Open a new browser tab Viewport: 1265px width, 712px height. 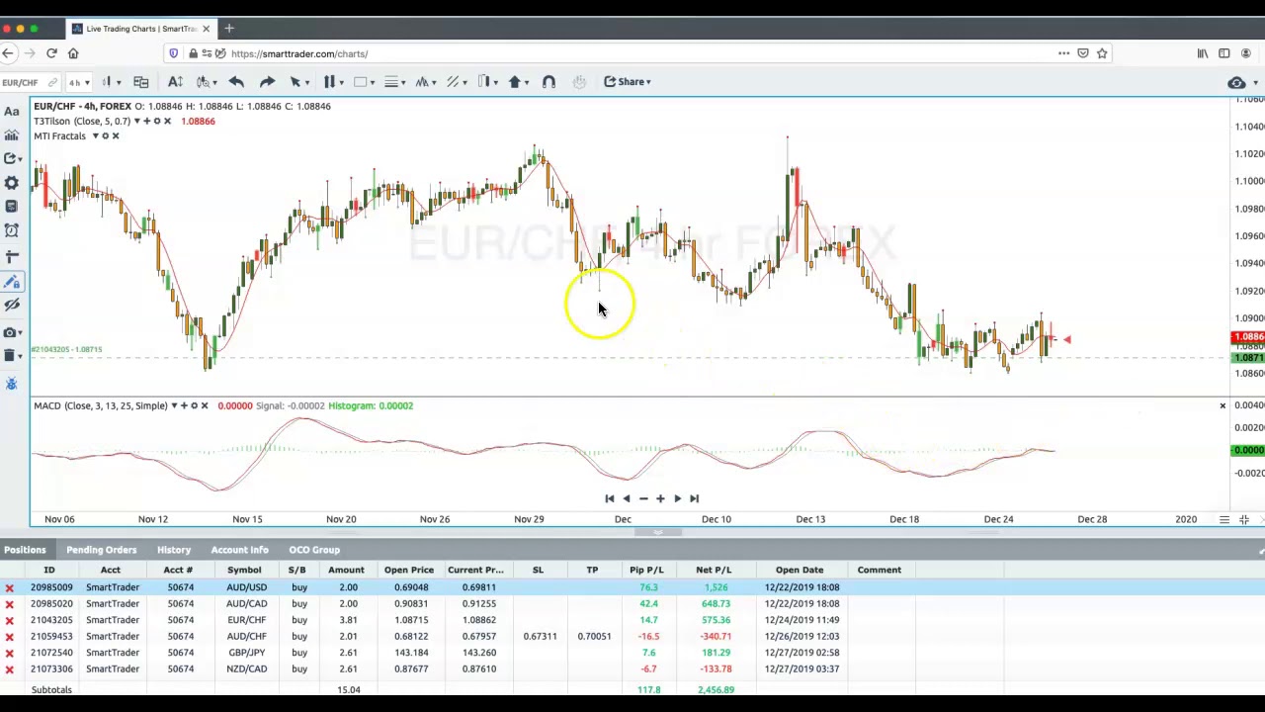point(229,29)
